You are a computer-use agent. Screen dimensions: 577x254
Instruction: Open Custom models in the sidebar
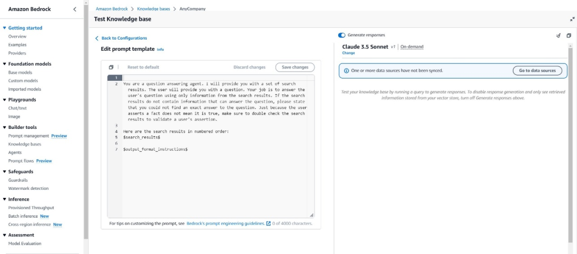[23, 81]
